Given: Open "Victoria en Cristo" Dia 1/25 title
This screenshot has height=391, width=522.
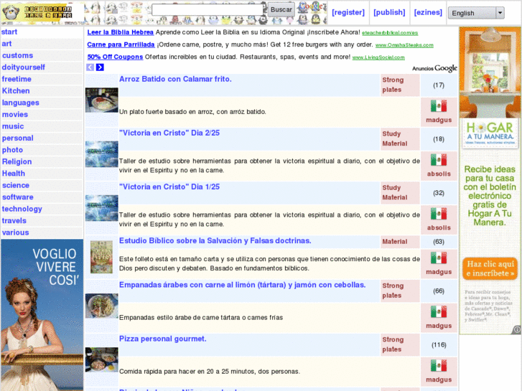Looking at the screenshot, I should (169, 187).
